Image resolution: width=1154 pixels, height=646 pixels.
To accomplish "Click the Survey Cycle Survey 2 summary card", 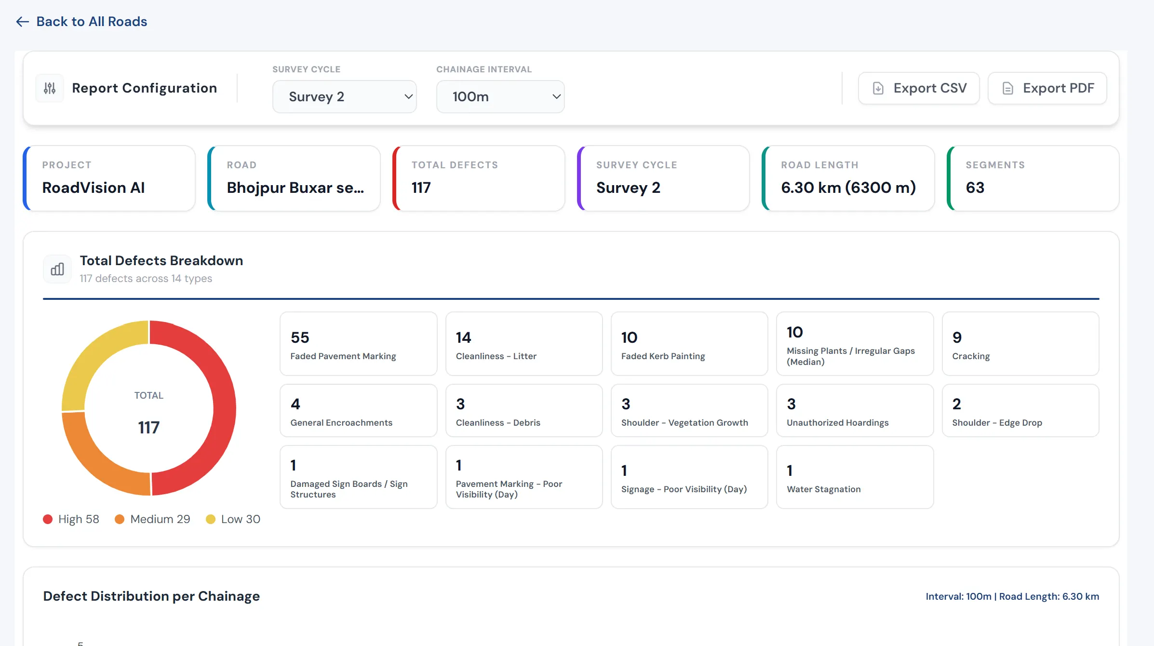I will (663, 178).
